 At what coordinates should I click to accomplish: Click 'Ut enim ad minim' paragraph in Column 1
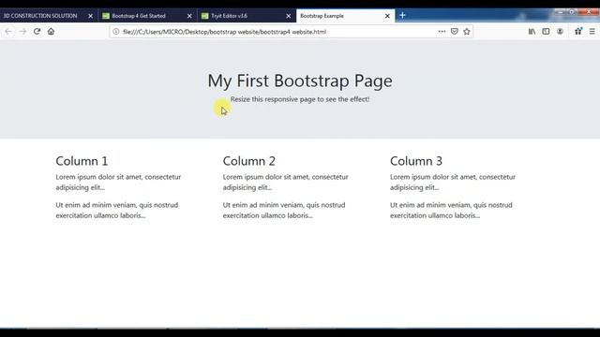click(x=117, y=210)
